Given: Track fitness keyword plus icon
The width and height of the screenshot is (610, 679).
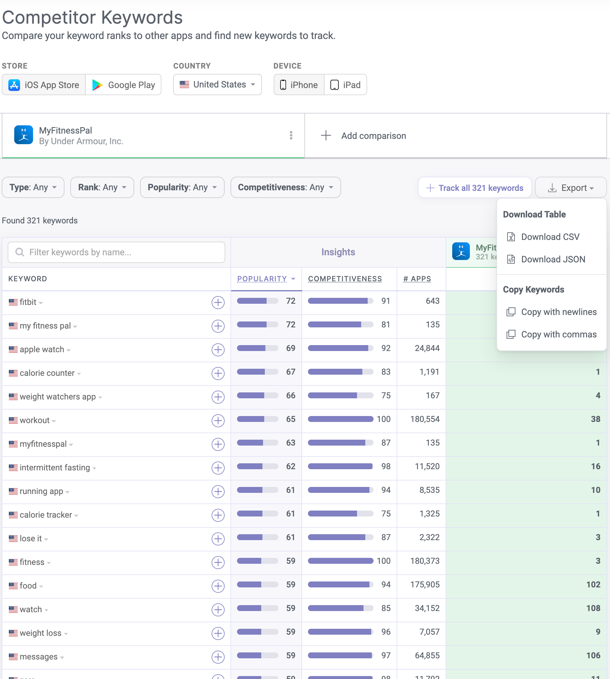Looking at the screenshot, I should pos(218,562).
